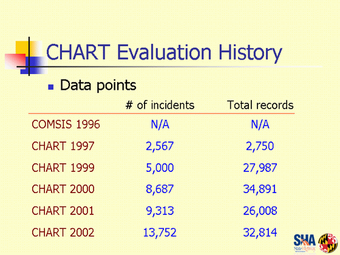The width and height of the screenshot is (340, 255).
Task: Click the Total records column header
Action: pyautogui.click(x=260, y=105)
